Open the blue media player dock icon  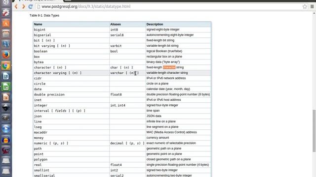[x=5, y=129]
